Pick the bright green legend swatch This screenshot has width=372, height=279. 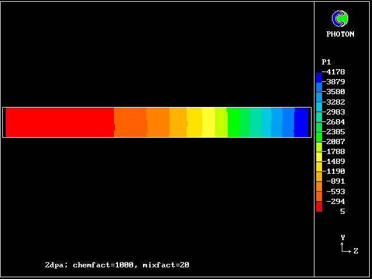319,137
